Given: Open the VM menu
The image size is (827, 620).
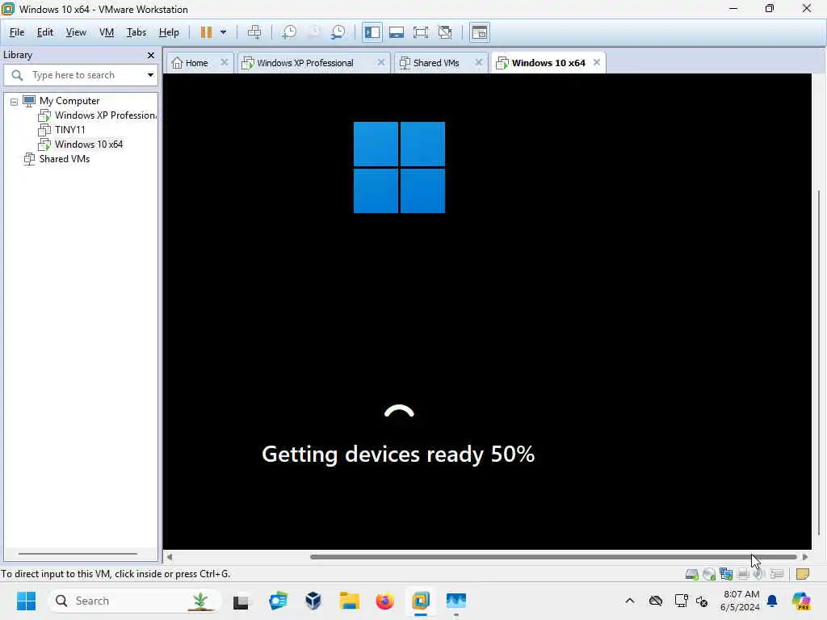Looking at the screenshot, I should [107, 32].
